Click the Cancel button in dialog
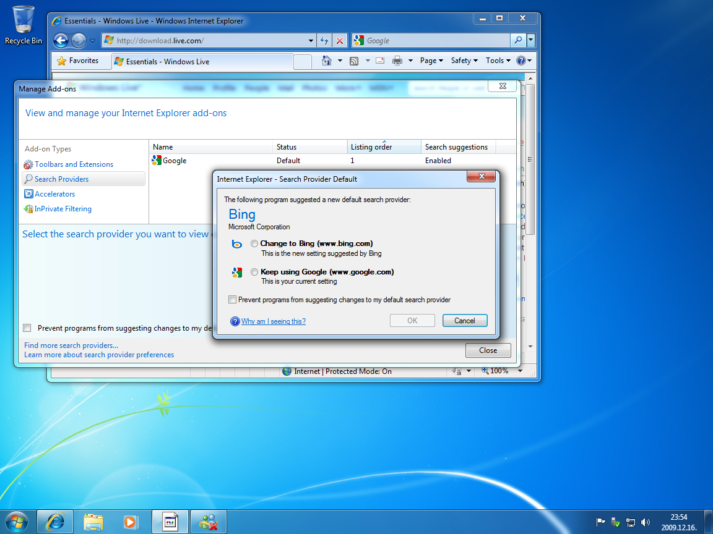Screen dimensions: 713x534 [465, 321]
